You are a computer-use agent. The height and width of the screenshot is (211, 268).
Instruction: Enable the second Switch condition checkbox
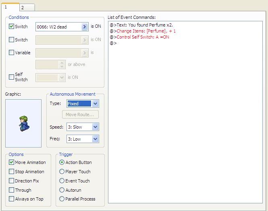click(x=11, y=40)
